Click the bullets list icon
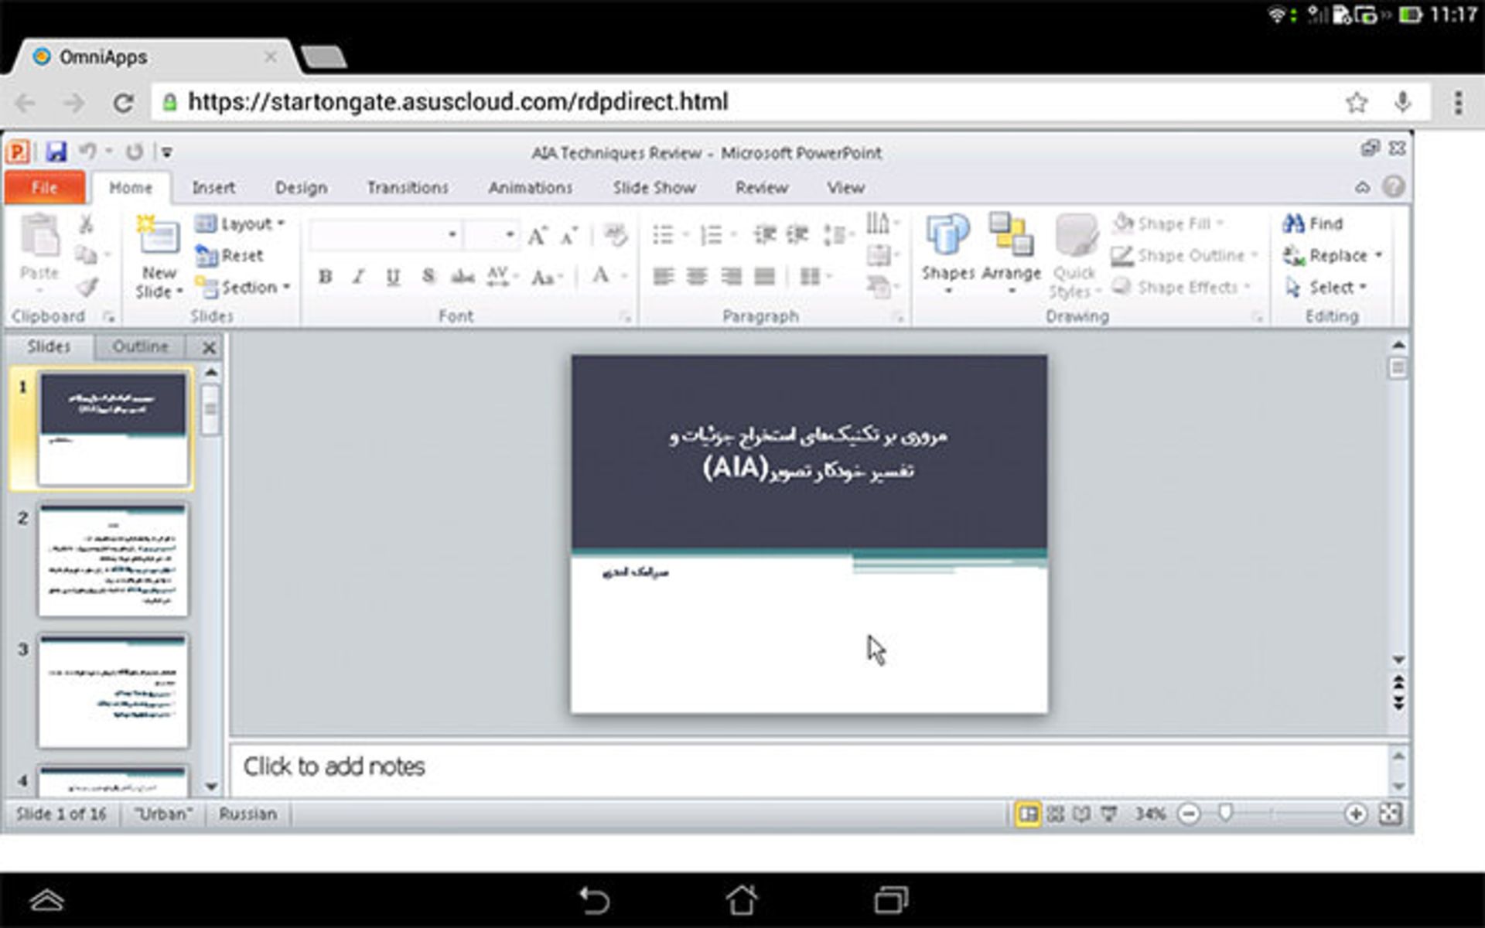Screen dimensions: 1485x928 tap(663, 234)
